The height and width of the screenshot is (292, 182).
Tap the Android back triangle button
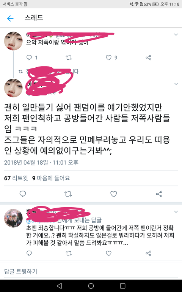pos(59,286)
